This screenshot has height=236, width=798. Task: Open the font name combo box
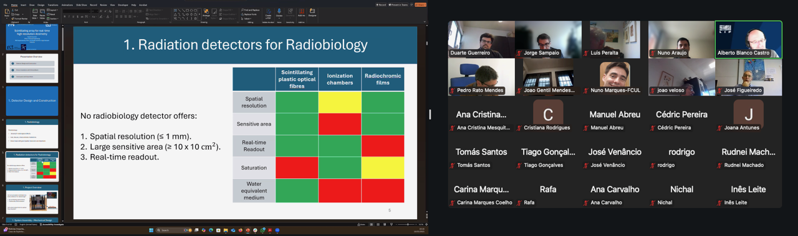point(77,11)
